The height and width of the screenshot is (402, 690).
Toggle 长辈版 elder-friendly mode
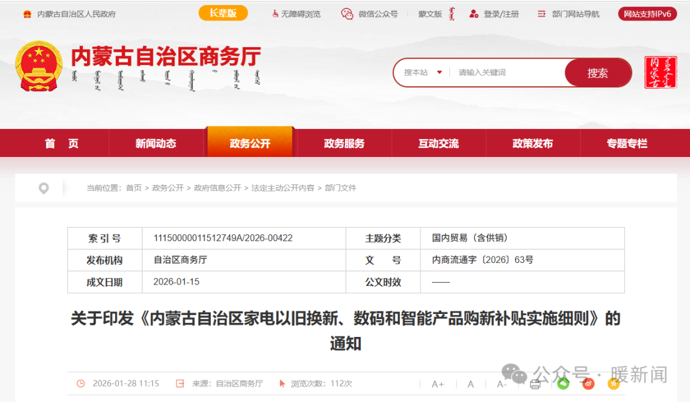(223, 13)
